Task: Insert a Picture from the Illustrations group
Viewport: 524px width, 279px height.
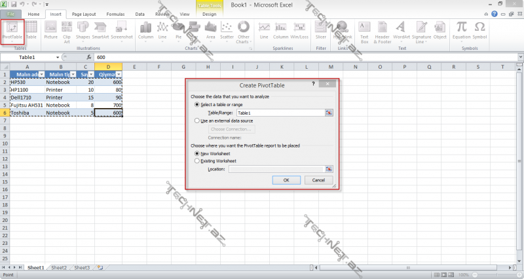Action: [51, 31]
